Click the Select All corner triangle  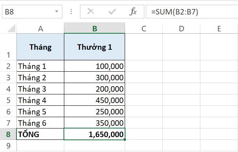click(x=11, y=28)
